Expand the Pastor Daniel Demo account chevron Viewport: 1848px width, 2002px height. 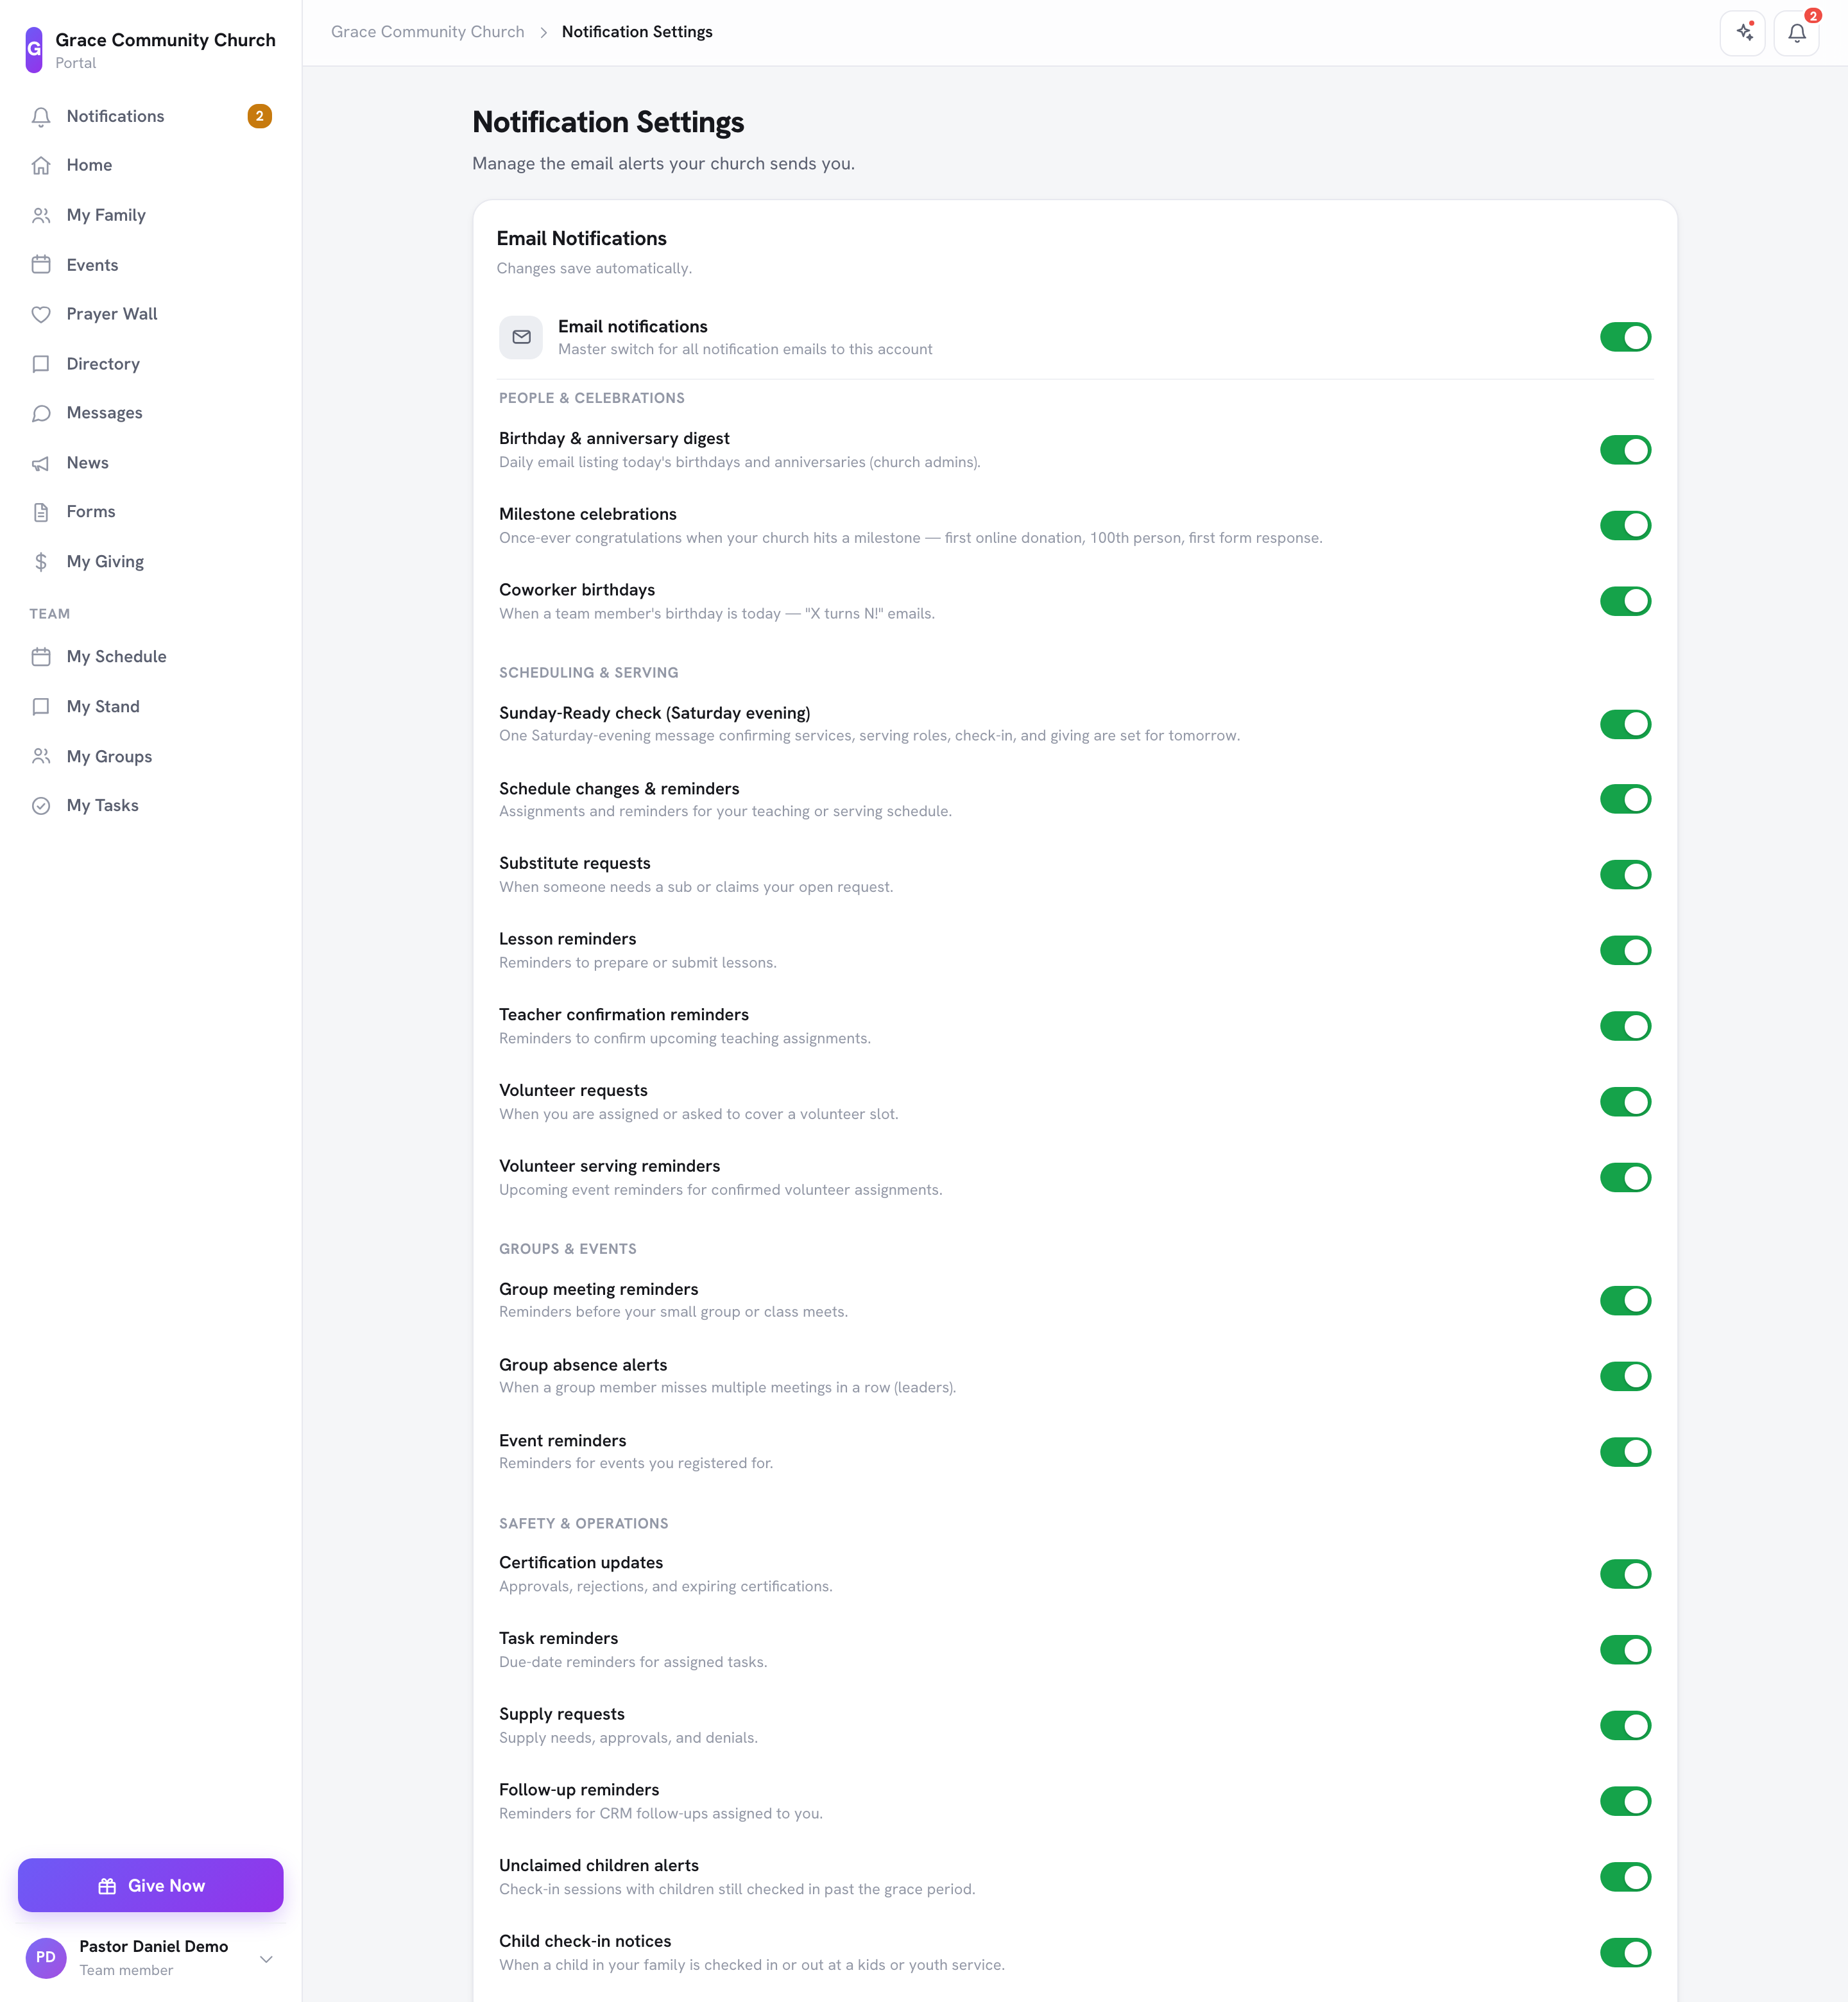tap(266, 1959)
